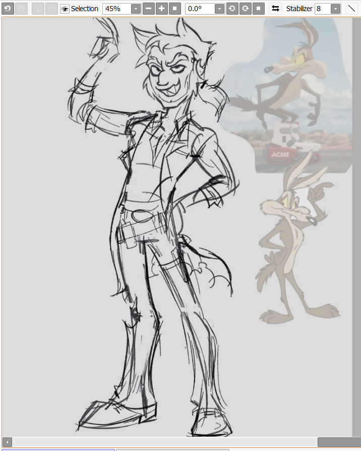
Task: Click the Stabilizer value field
Action: (x=323, y=9)
